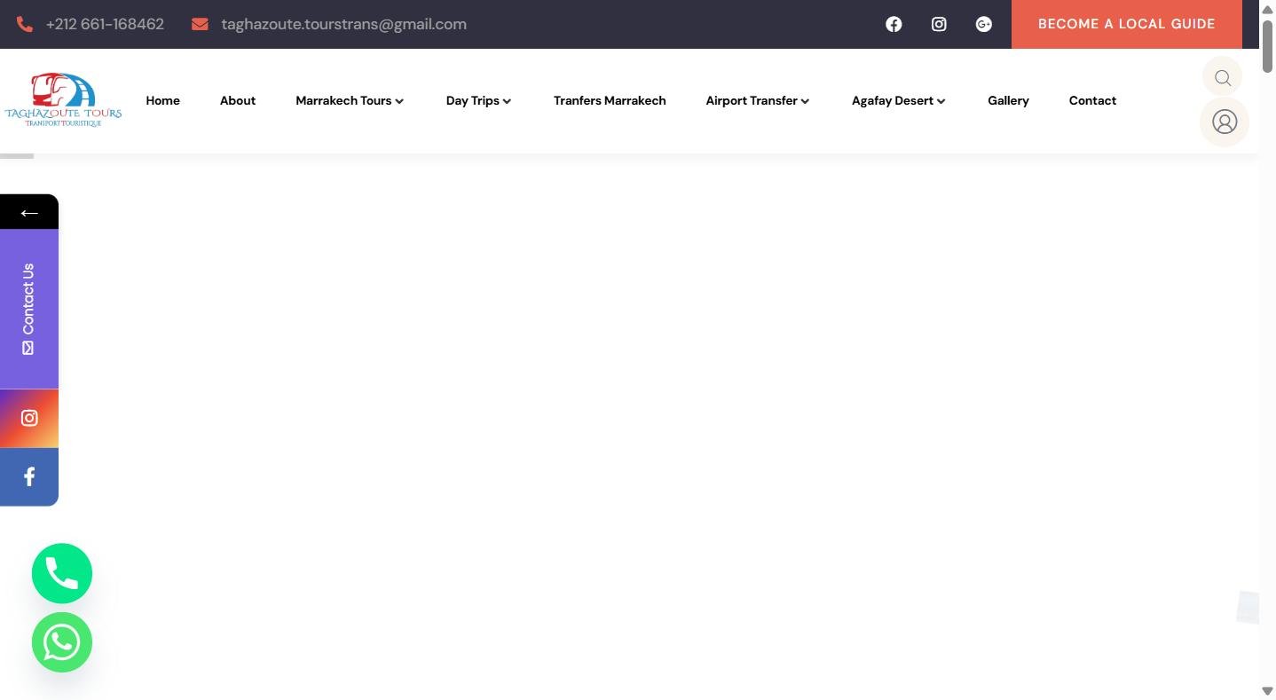Open Tranfers Marrakech menu item
The height and width of the screenshot is (700, 1276).
tap(610, 100)
